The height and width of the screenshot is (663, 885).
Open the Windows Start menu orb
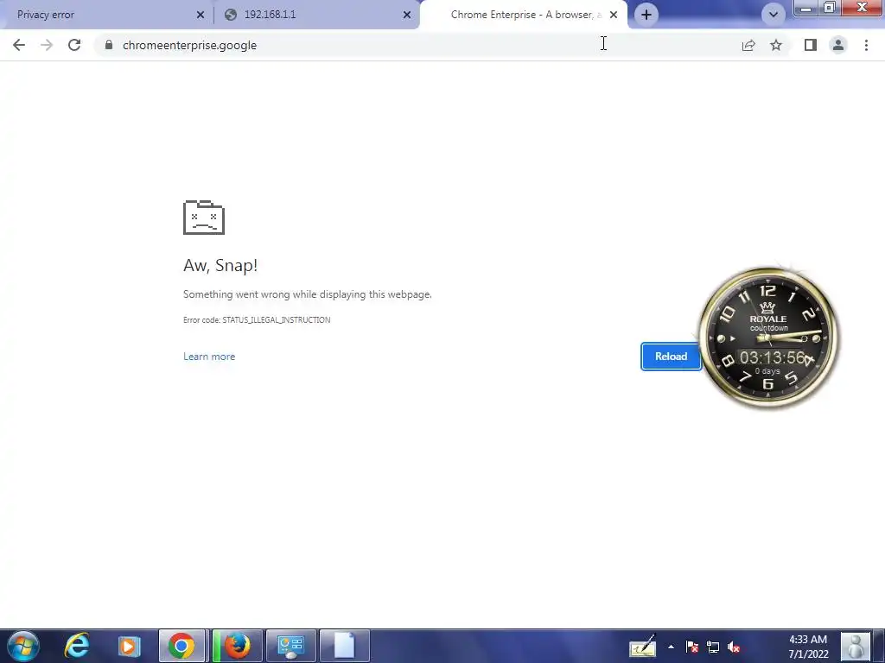click(23, 646)
